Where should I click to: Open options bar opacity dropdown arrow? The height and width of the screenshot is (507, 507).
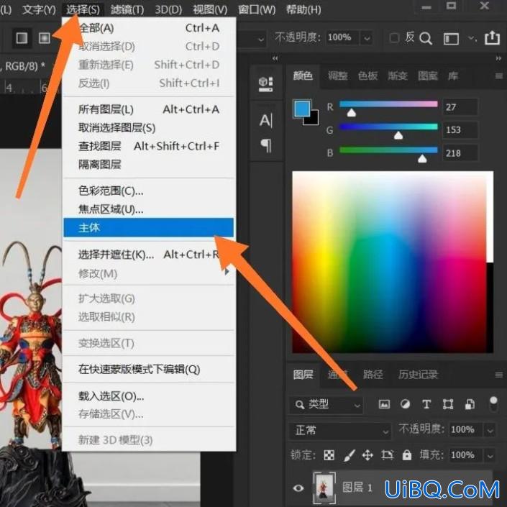(367, 39)
